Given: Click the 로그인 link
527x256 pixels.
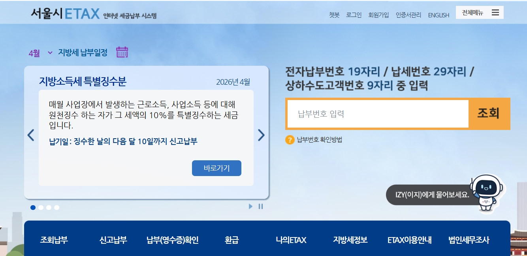Looking at the screenshot, I should 354,15.
